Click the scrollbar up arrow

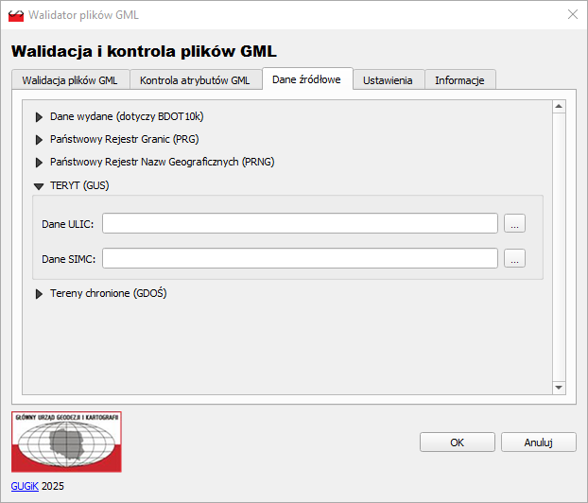pos(558,109)
